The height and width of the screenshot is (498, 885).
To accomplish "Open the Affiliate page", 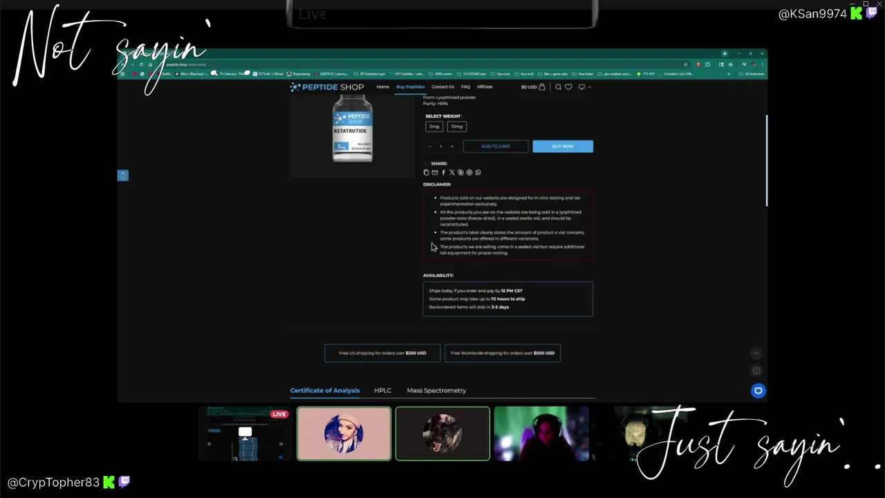I will (485, 86).
